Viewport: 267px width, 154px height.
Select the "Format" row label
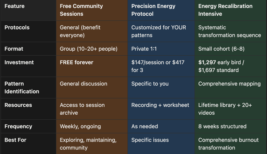pyautogui.click(x=14, y=49)
